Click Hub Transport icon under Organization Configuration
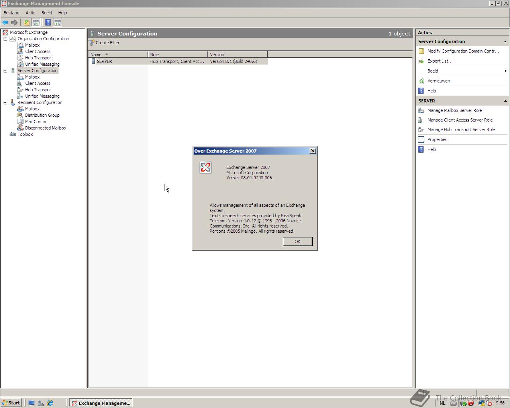This screenshot has width=510, height=408. pos(20,58)
